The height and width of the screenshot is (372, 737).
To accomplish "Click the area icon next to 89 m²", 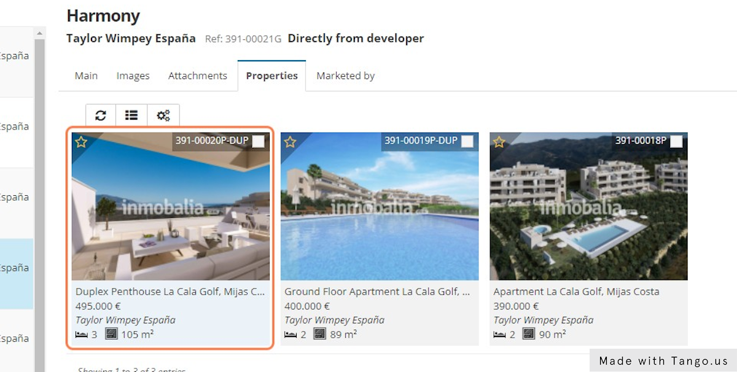I will pos(319,333).
